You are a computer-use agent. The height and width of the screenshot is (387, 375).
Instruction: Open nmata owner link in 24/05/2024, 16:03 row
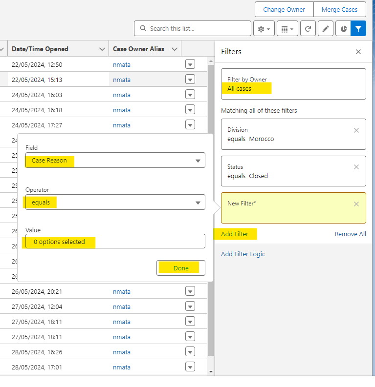tap(122, 95)
